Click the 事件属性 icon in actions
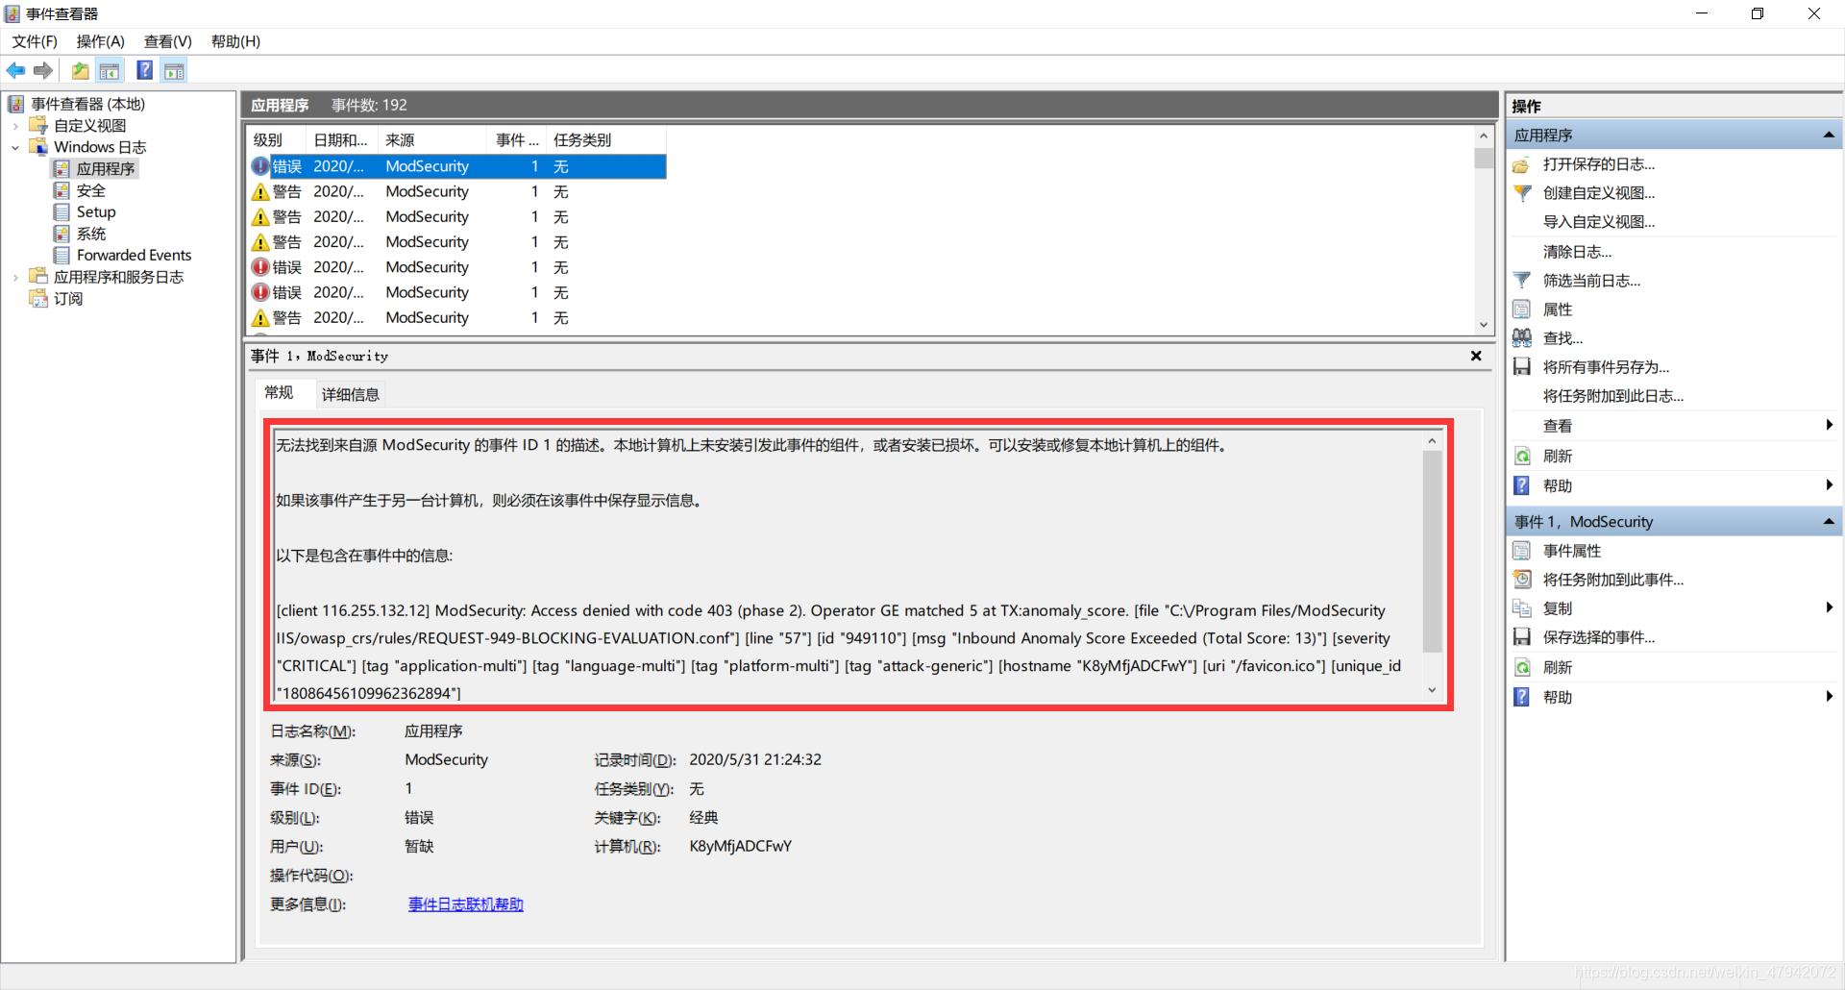This screenshot has width=1845, height=990. (x=1522, y=551)
